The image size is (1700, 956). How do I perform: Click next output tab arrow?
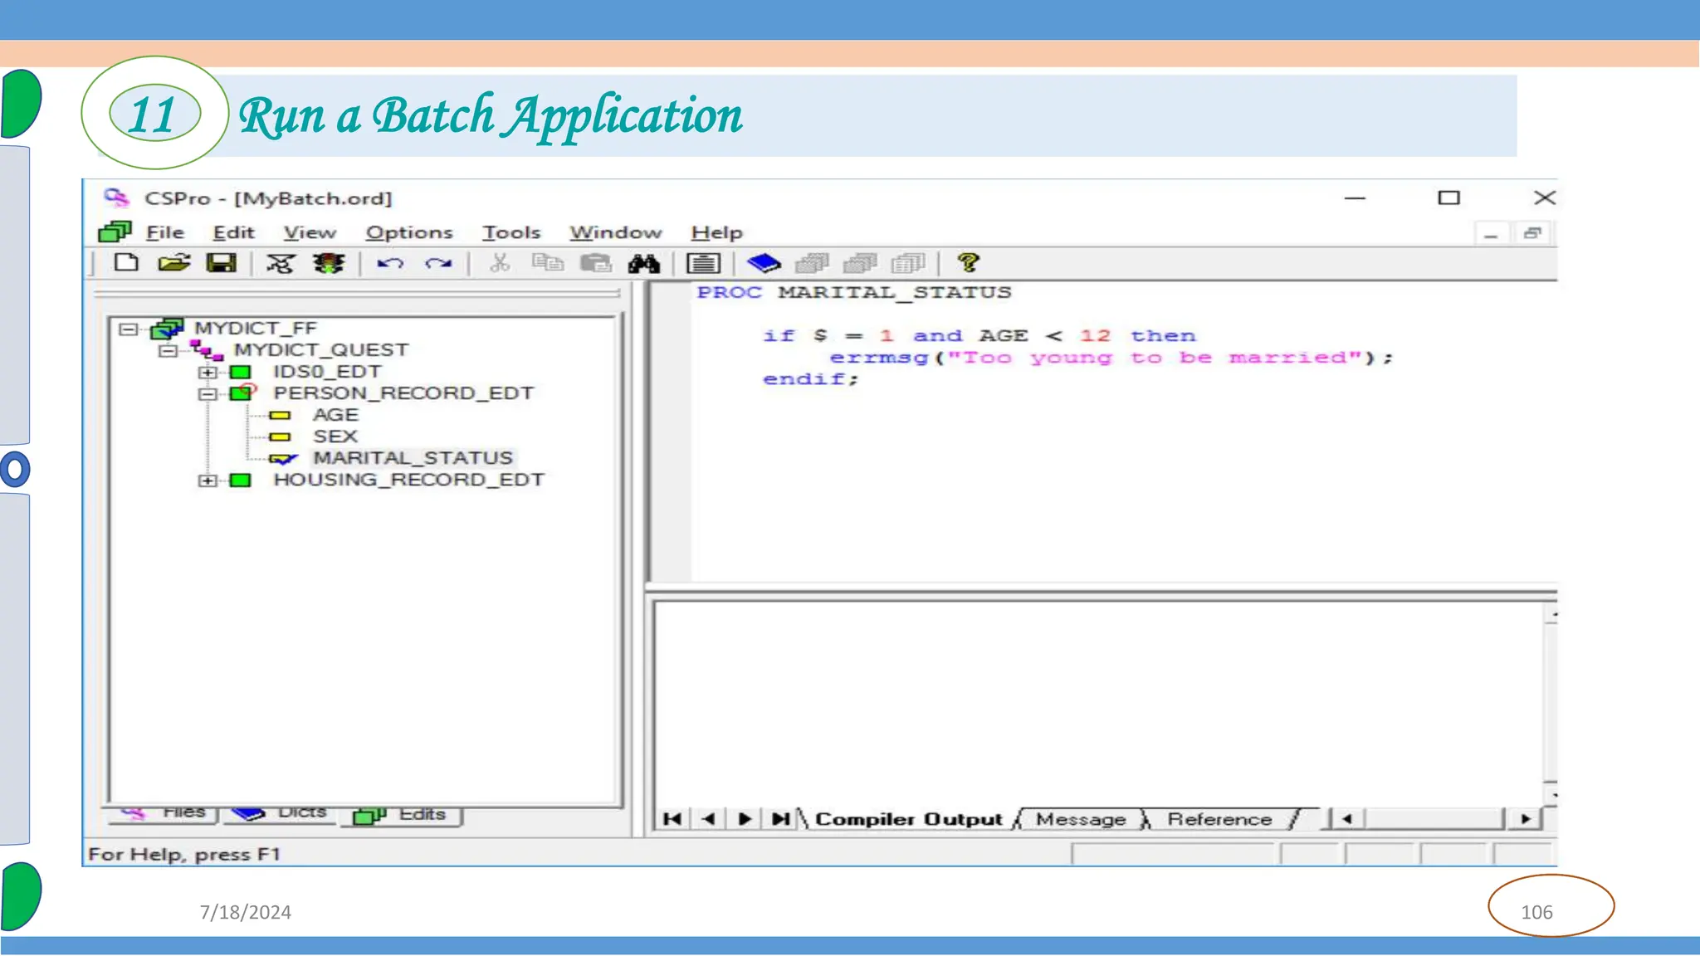745,819
